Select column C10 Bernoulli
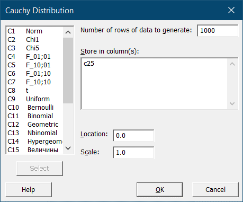Screen dimensions: 243x202 tap(34, 108)
